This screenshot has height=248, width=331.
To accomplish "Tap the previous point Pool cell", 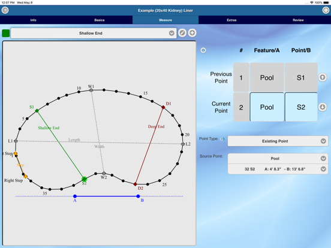I will (267, 77).
